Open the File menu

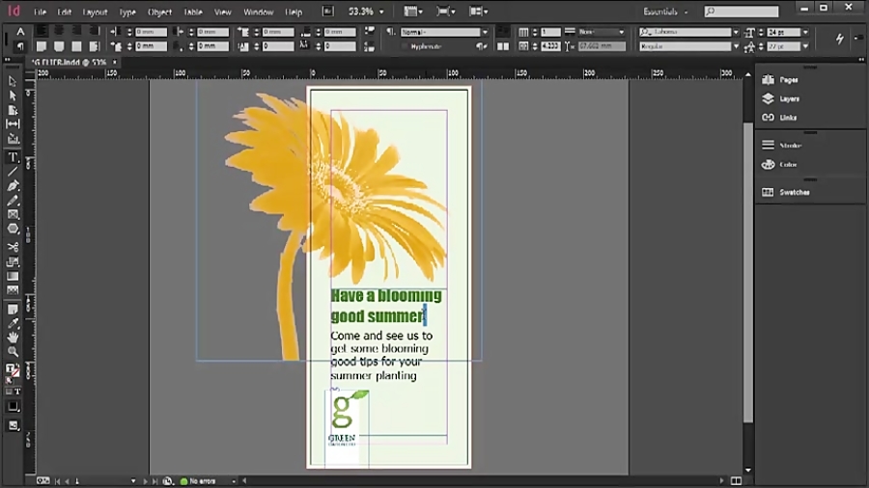(x=40, y=12)
